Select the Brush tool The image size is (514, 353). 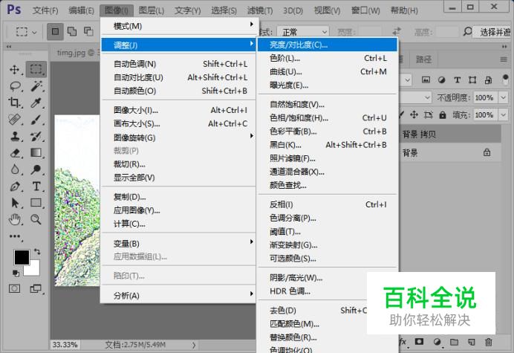tap(36, 120)
